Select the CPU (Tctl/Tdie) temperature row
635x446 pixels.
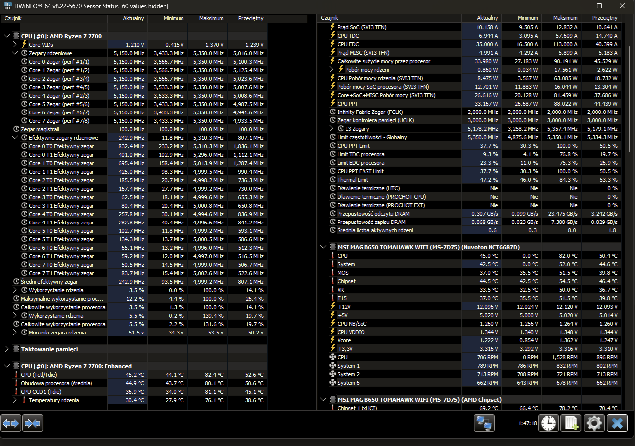pyautogui.click(x=40, y=375)
